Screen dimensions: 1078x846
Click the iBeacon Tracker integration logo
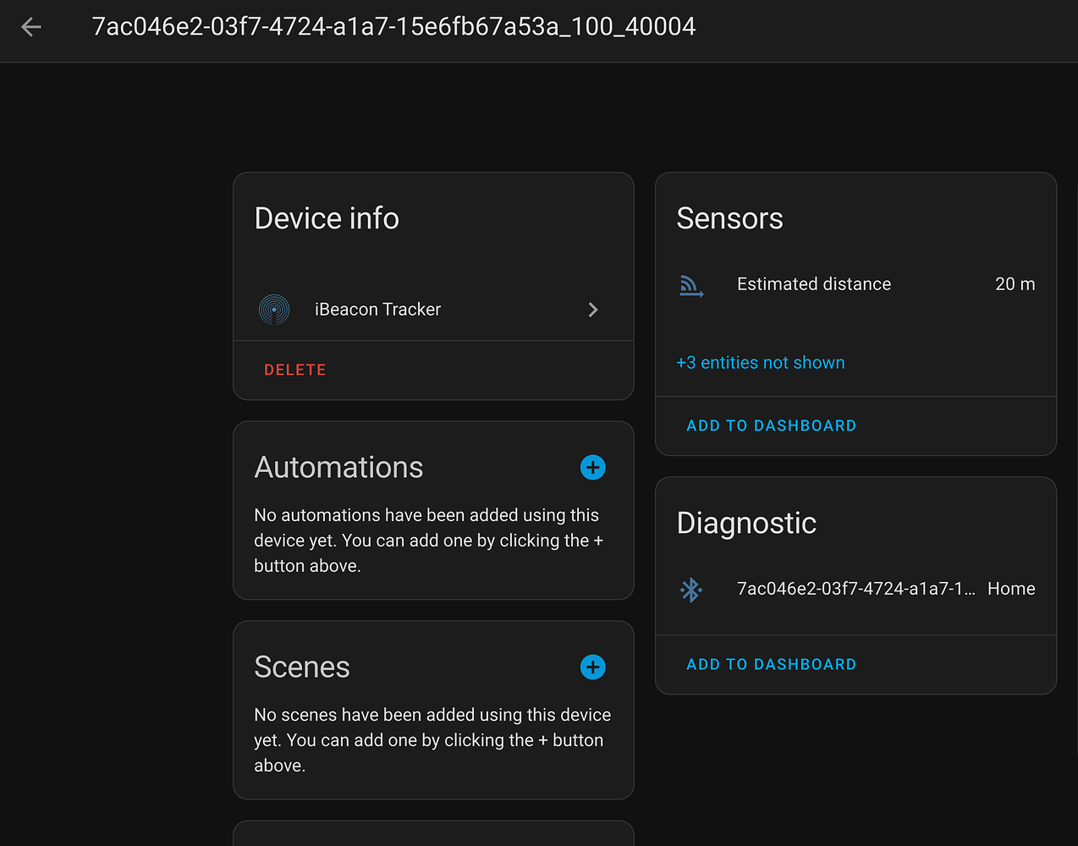(274, 310)
